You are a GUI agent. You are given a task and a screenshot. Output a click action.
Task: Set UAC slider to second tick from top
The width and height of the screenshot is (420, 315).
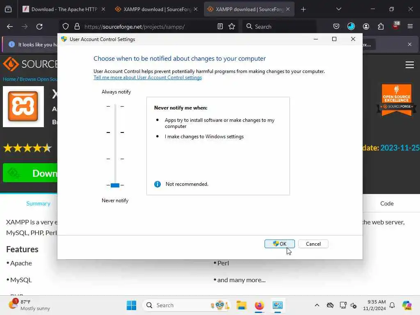(x=115, y=132)
